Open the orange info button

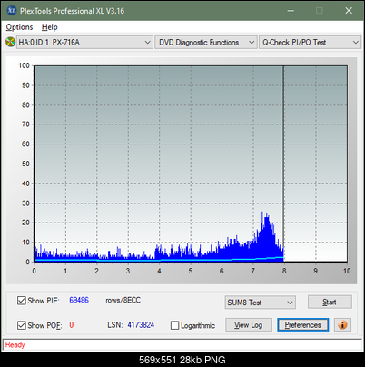coord(342,325)
